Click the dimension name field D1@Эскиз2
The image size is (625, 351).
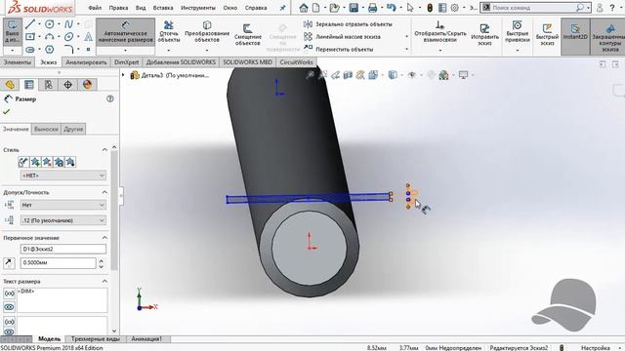[x=62, y=250]
